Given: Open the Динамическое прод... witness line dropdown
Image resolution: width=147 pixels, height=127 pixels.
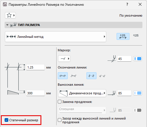Looking at the screenshot, I should coord(82,93).
